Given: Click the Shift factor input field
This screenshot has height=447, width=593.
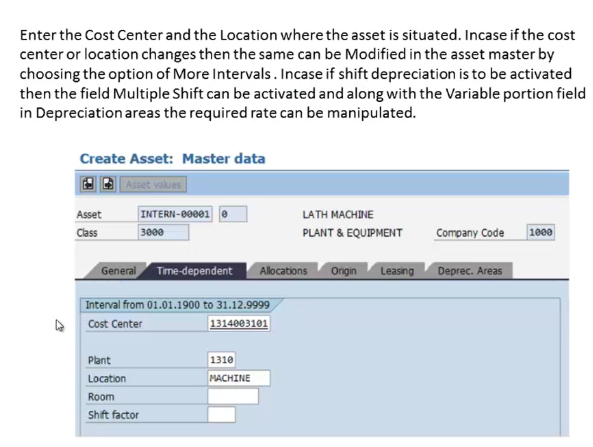Looking at the screenshot, I should [221, 415].
